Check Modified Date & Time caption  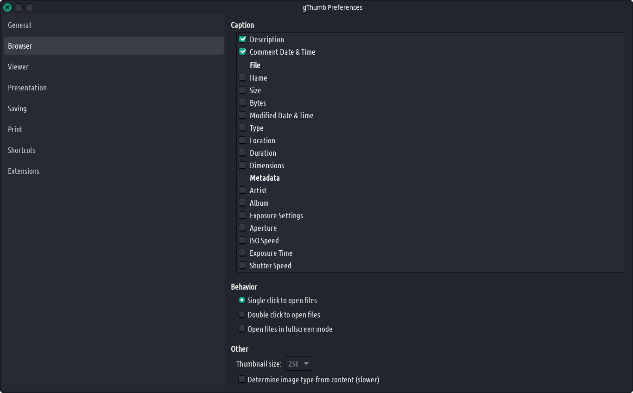(x=242, y=115)
